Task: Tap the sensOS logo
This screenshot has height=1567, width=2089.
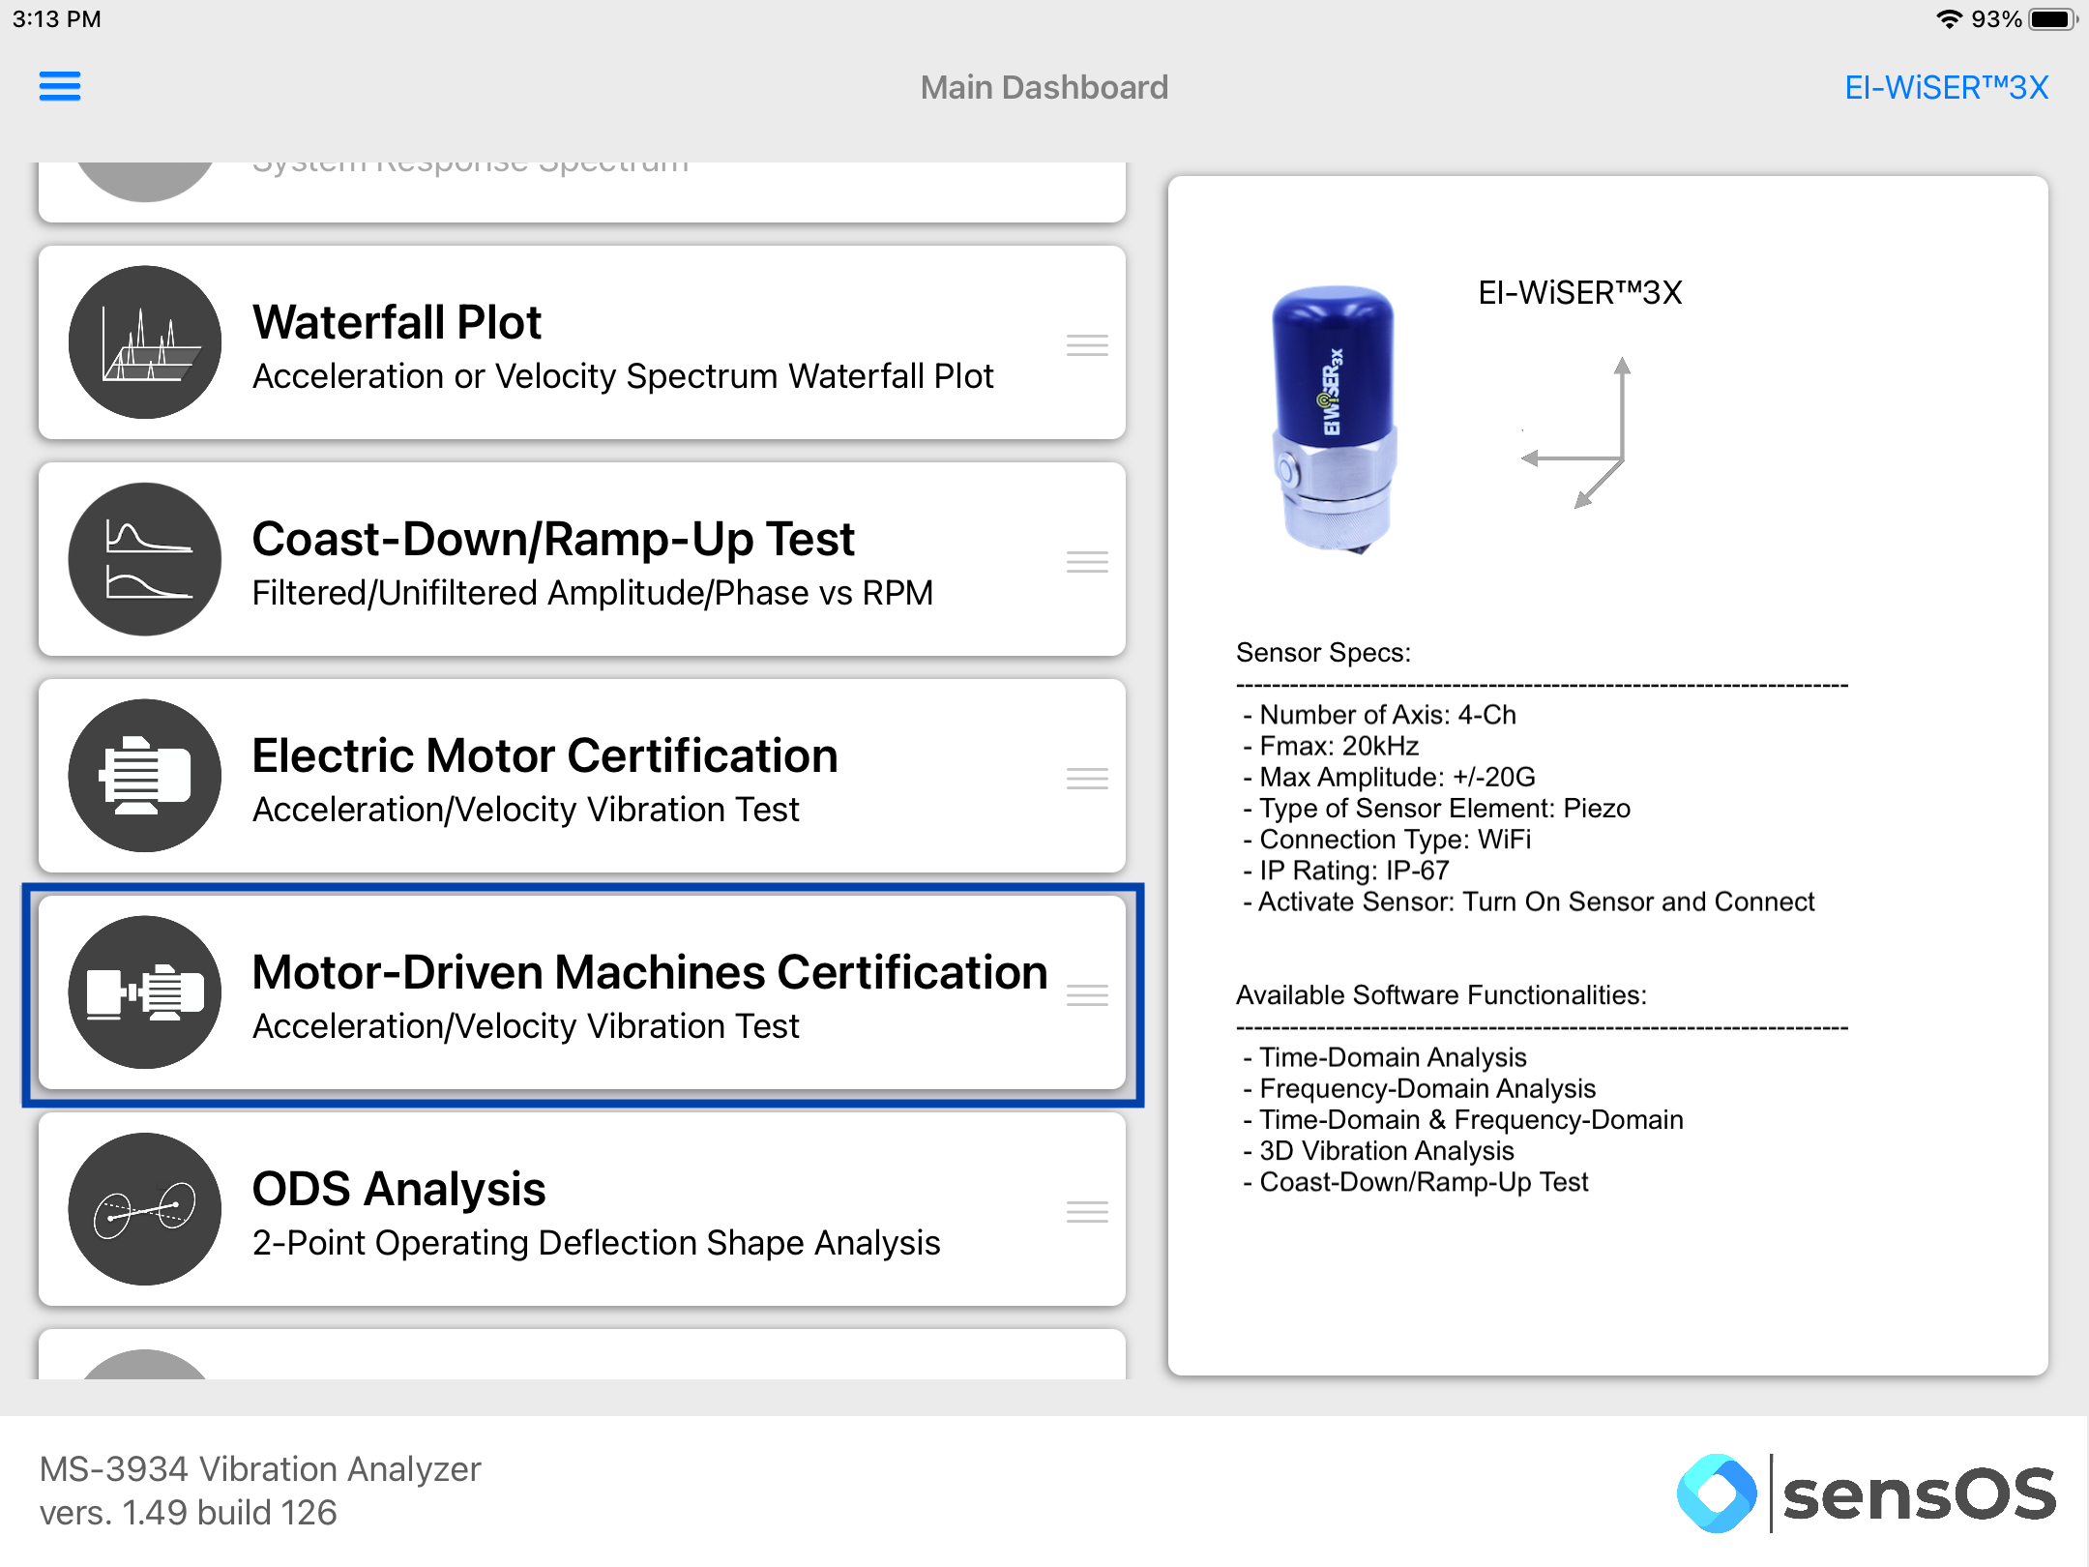Action: [x=1867, y=1493]
